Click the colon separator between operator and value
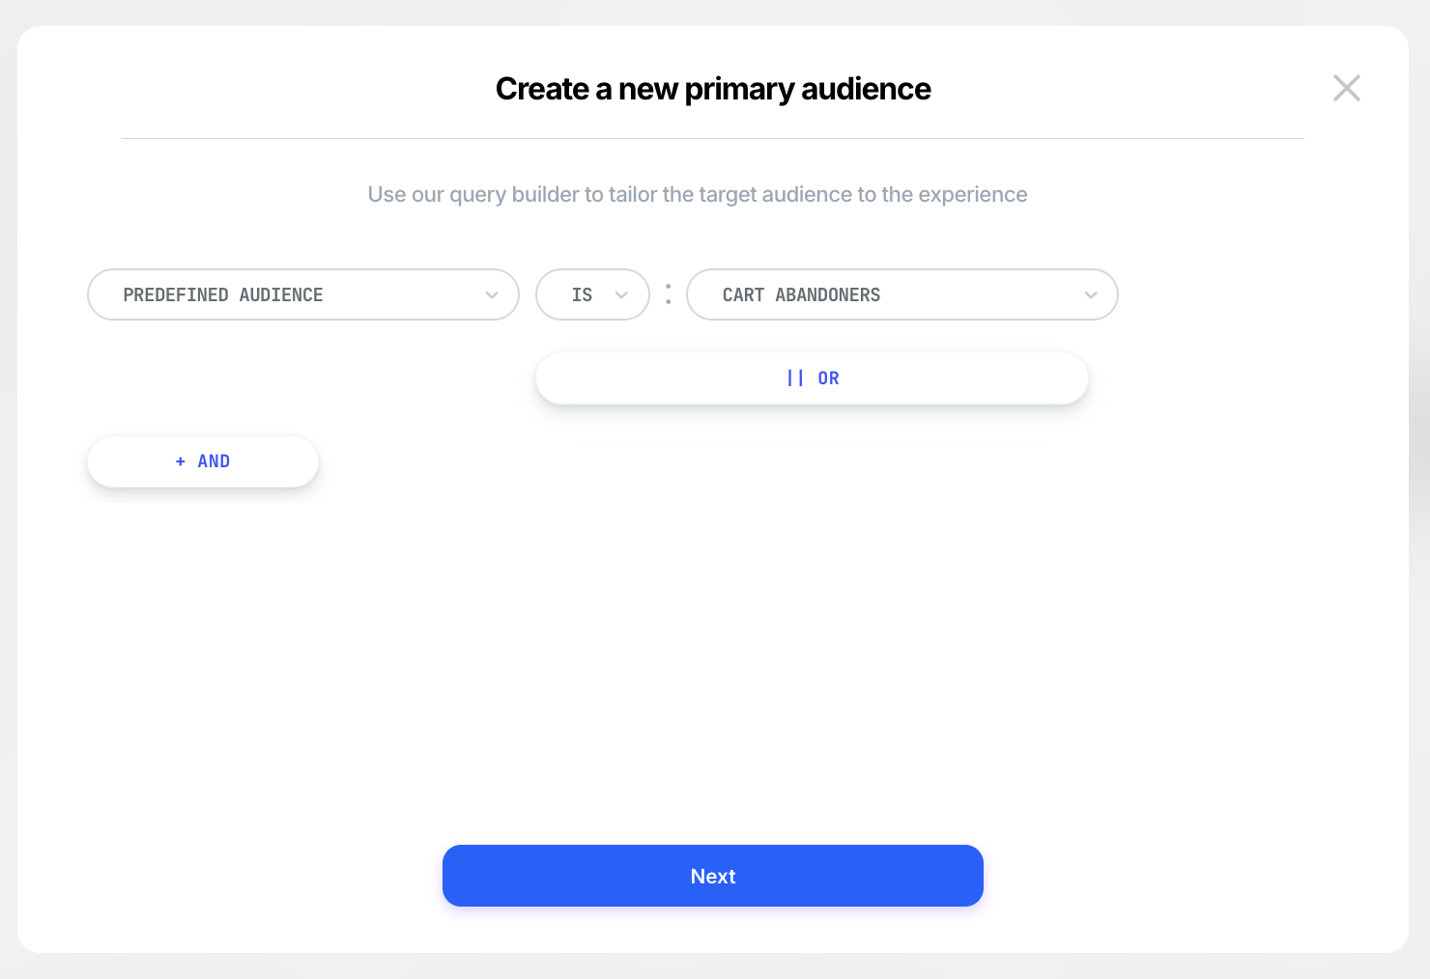 click(668, 294)
